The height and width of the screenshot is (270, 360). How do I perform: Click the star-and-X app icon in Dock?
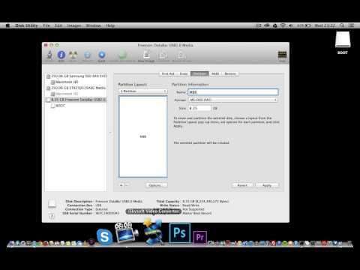(153, 232)
